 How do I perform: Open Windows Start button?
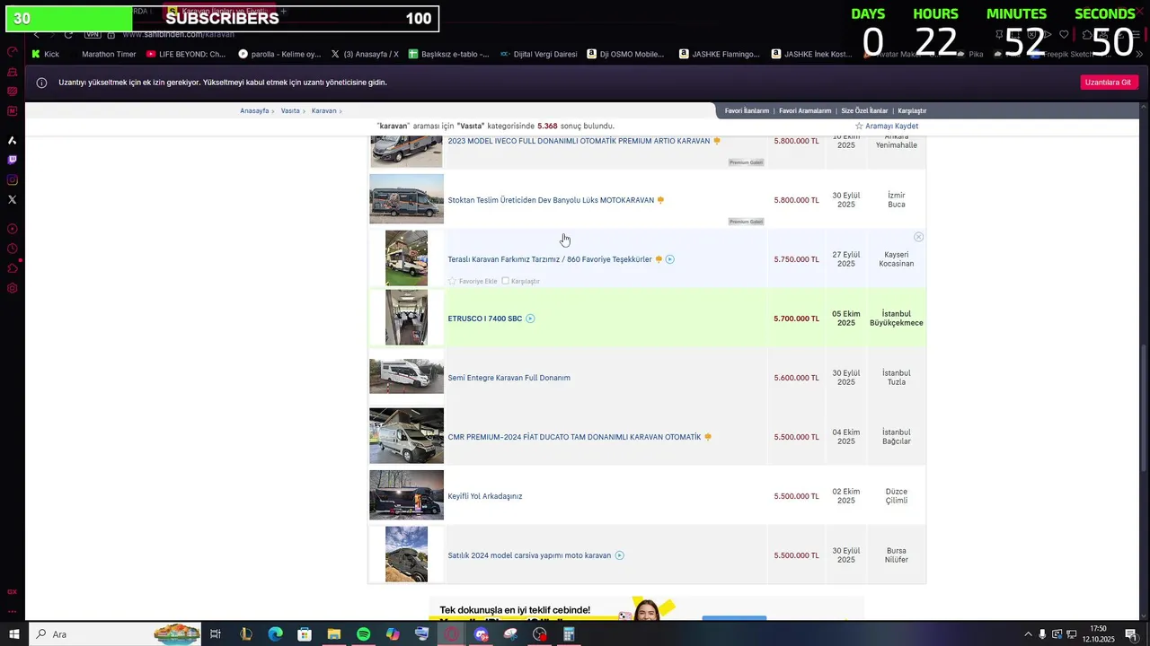tap(14, 634)
